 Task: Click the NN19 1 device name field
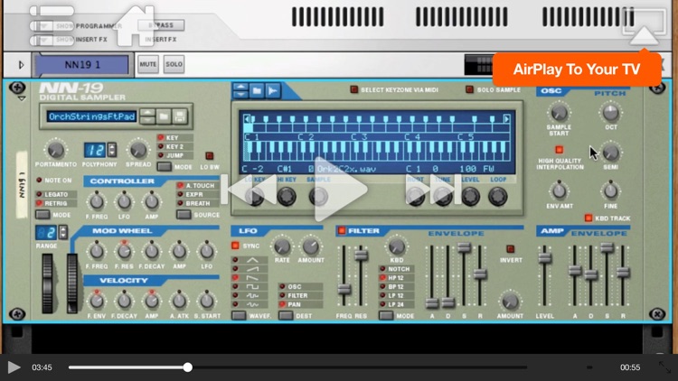(82, 65)
